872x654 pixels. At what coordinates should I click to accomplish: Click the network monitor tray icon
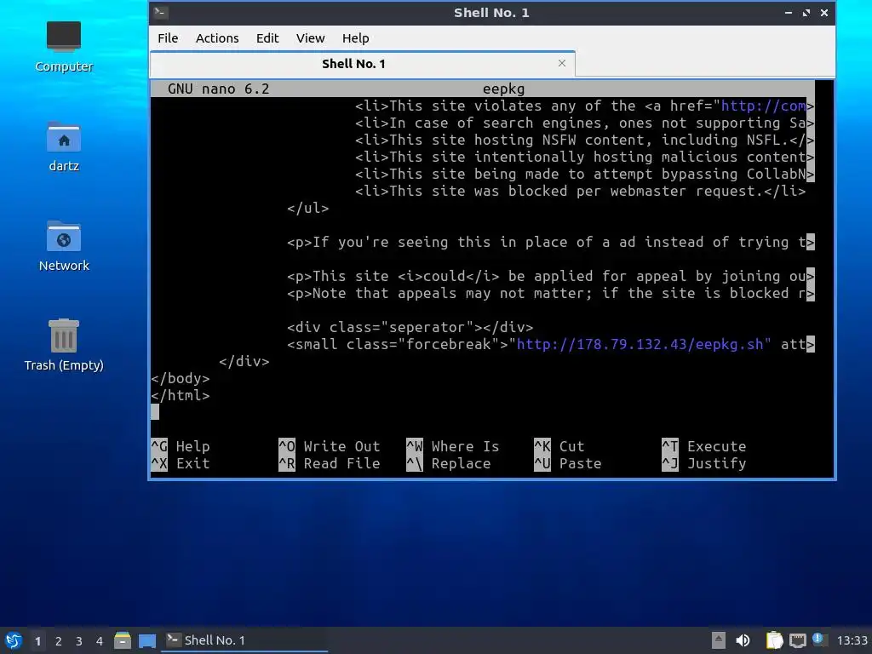tap(797, 640)
